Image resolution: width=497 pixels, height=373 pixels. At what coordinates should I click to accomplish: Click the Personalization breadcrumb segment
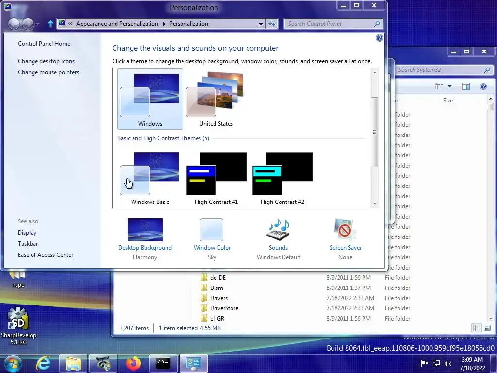pyautogui.click(x=189, y=24)
